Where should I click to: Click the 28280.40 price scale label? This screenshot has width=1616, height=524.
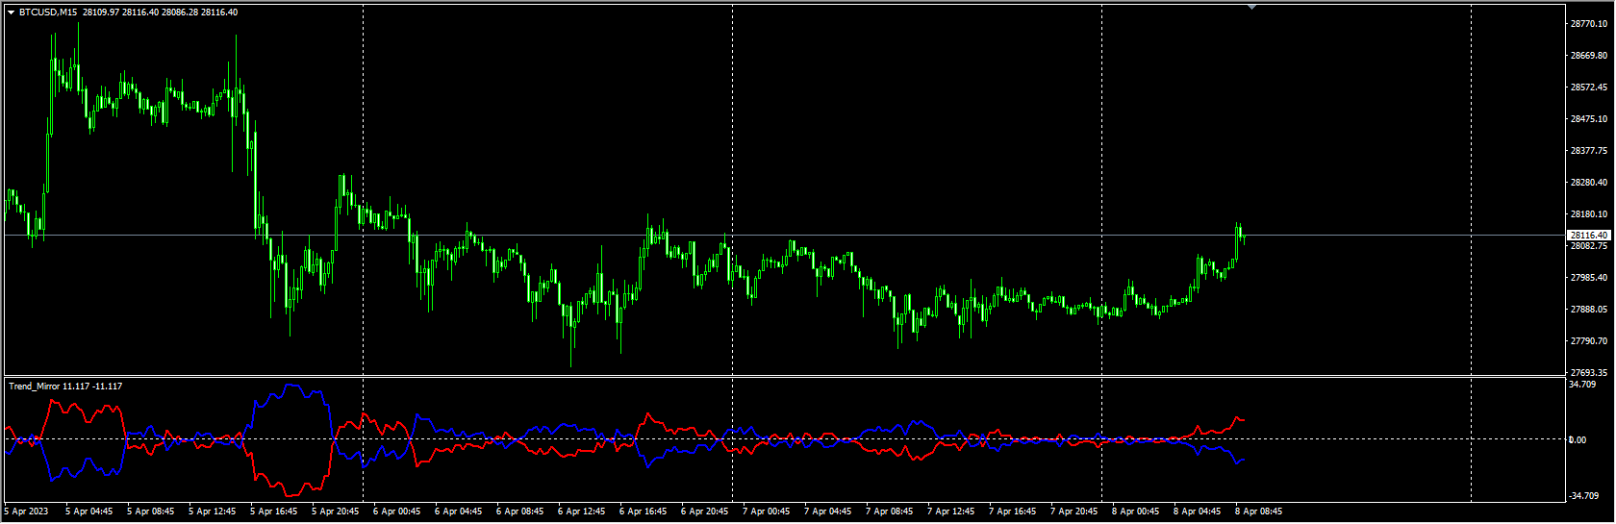[x=1588, y=183]
